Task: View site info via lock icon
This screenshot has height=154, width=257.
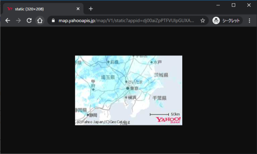Action: [53, 20]
